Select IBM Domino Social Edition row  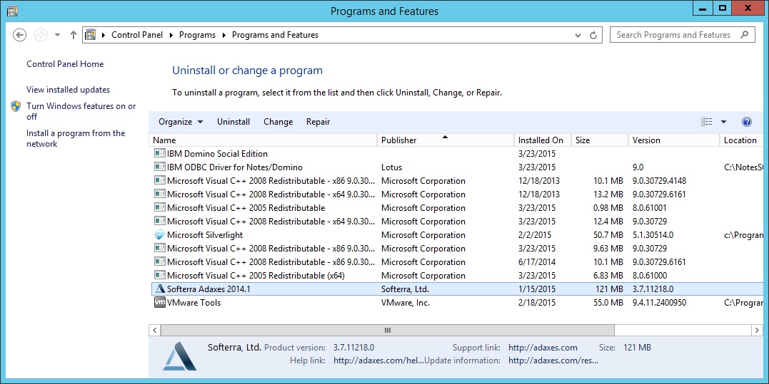click(x=456, y=154)
